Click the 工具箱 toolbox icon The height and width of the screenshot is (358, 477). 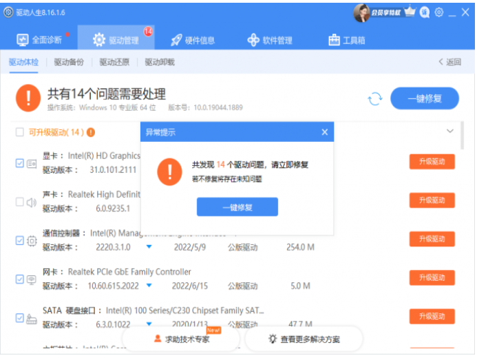pyautogui.click(x=334, y=40)
